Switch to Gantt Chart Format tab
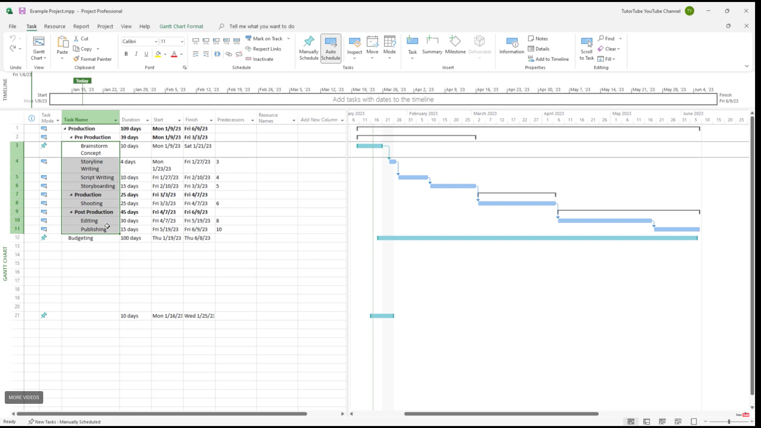Viewport: 761px width, 428px height. coord(181,27)
